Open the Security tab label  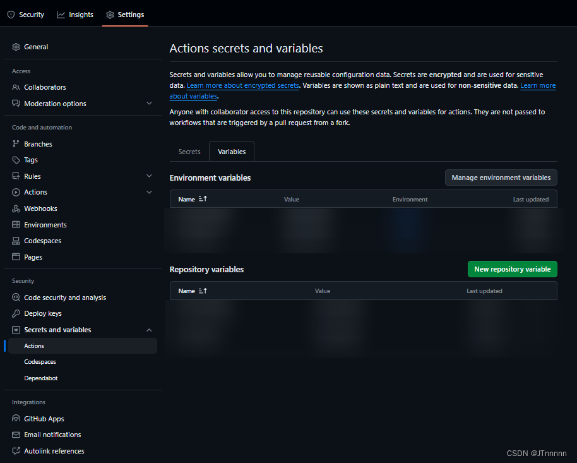tap(32, 15)
